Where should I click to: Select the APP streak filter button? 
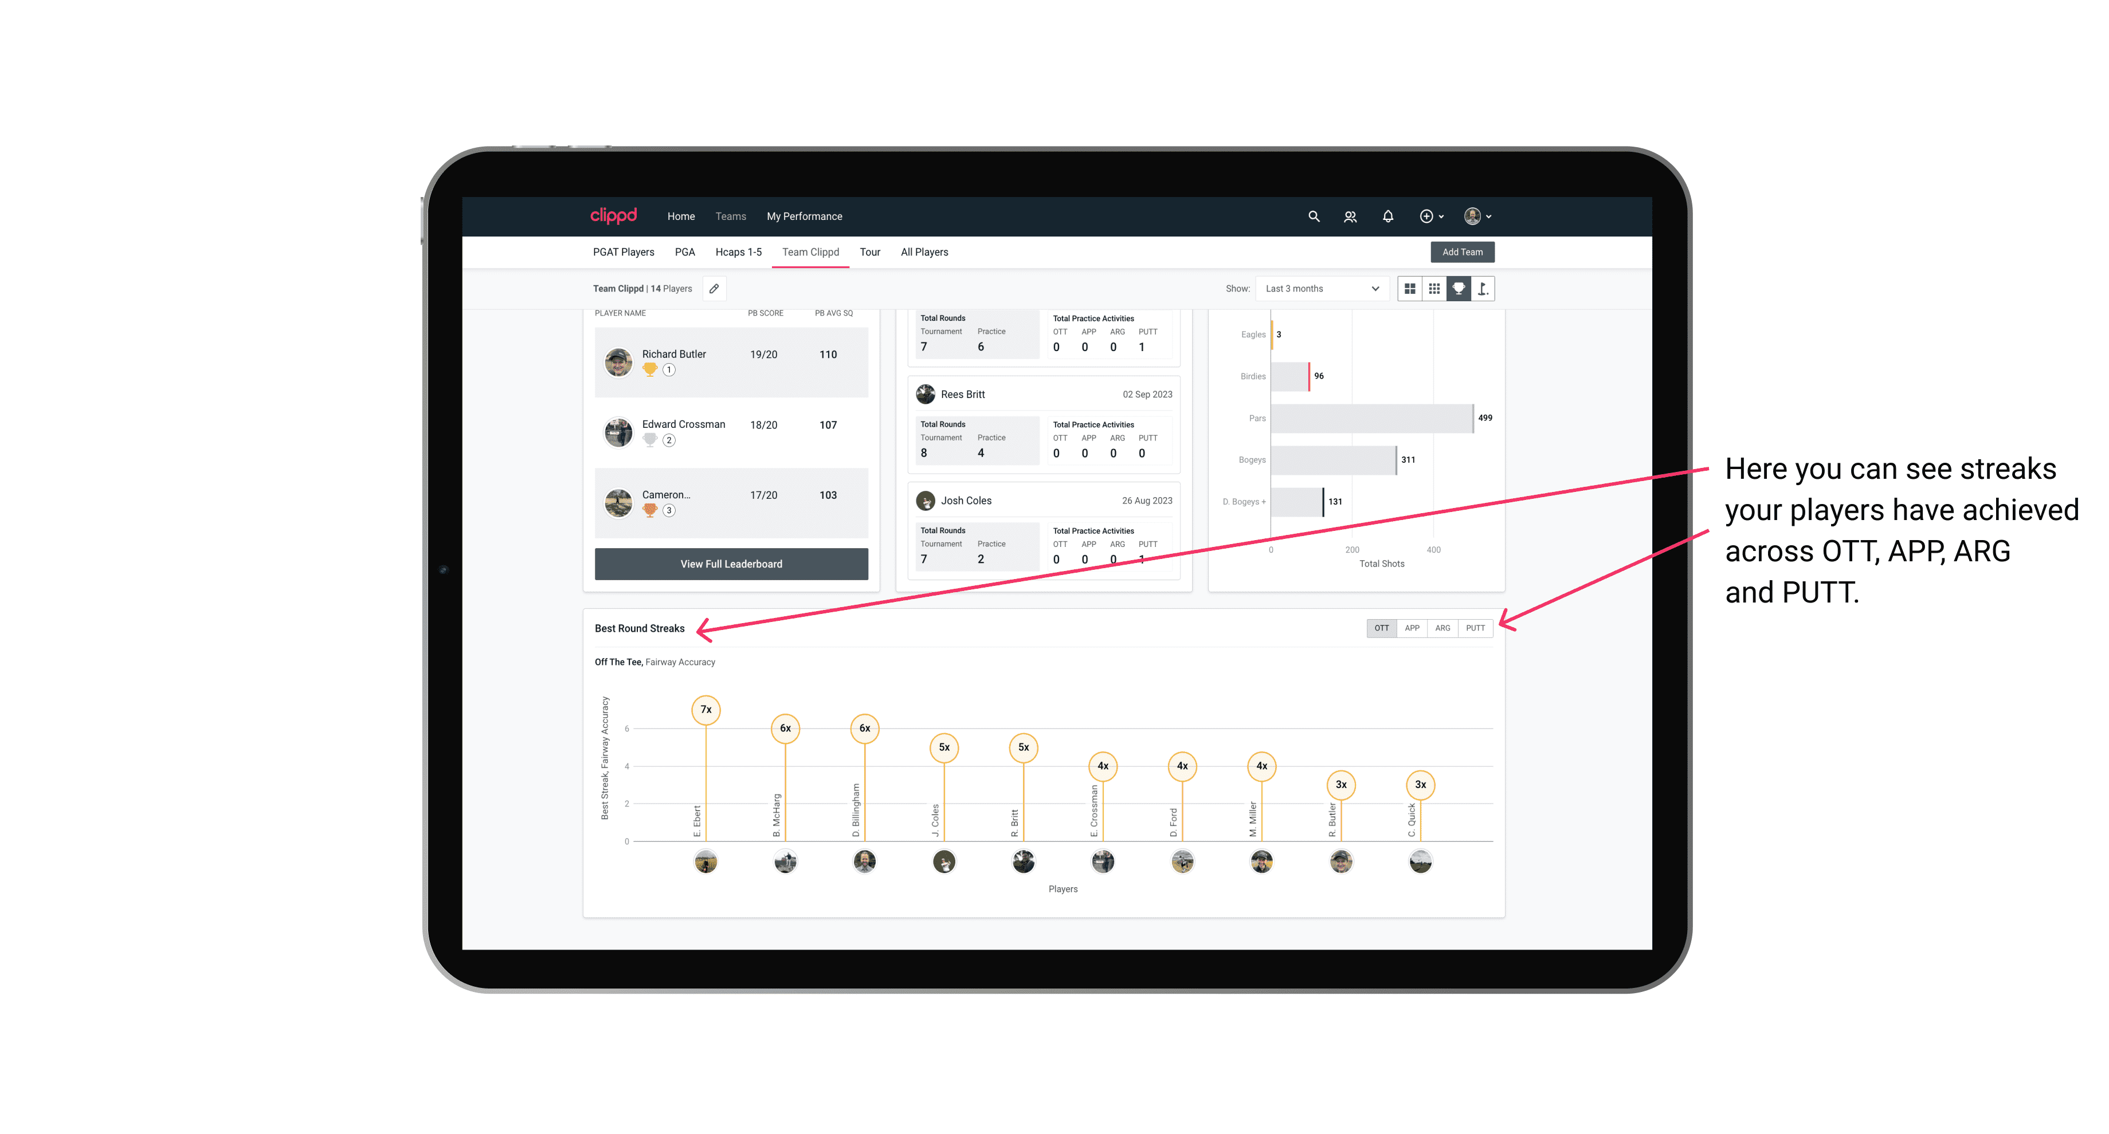point(1409,627)
